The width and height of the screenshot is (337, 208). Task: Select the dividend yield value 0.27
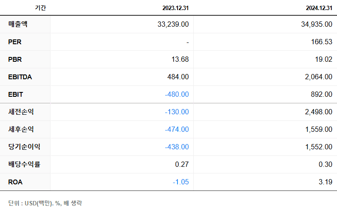pyautogui.click(x=182, y=165)
